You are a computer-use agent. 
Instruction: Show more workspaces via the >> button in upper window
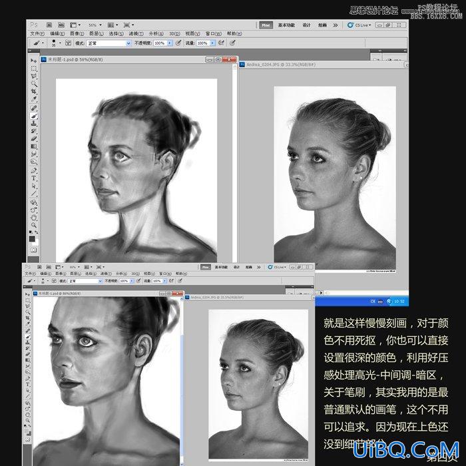pyautogui.click(x=336, y=25)
